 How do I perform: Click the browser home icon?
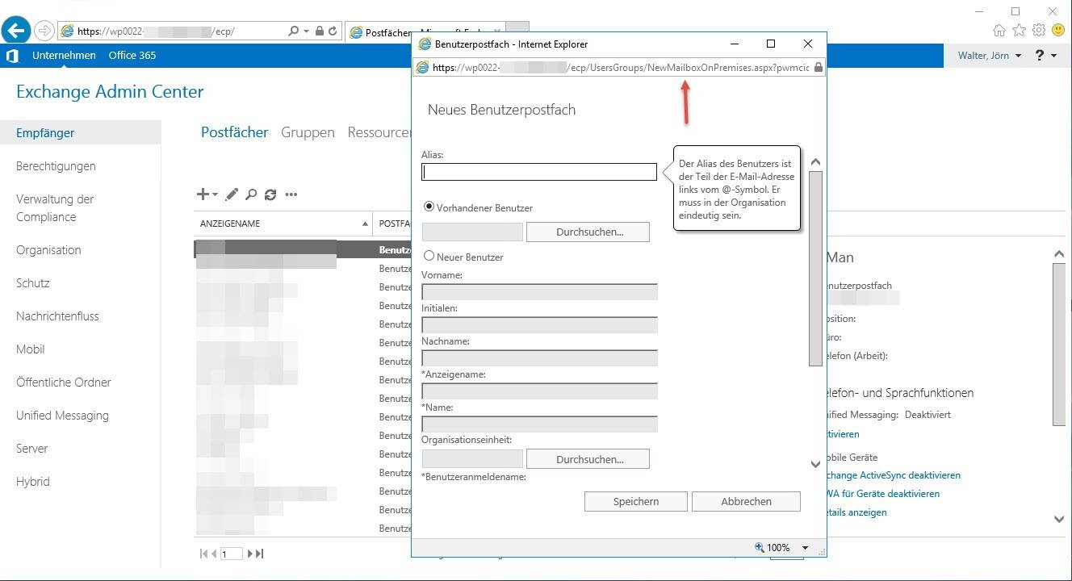(999, 31)
